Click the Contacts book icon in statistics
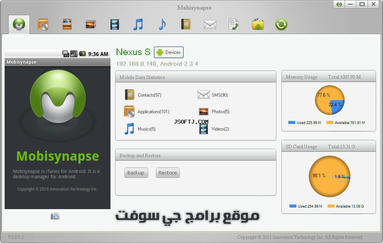This screenshot has width=383, height=243. point(129,95)
